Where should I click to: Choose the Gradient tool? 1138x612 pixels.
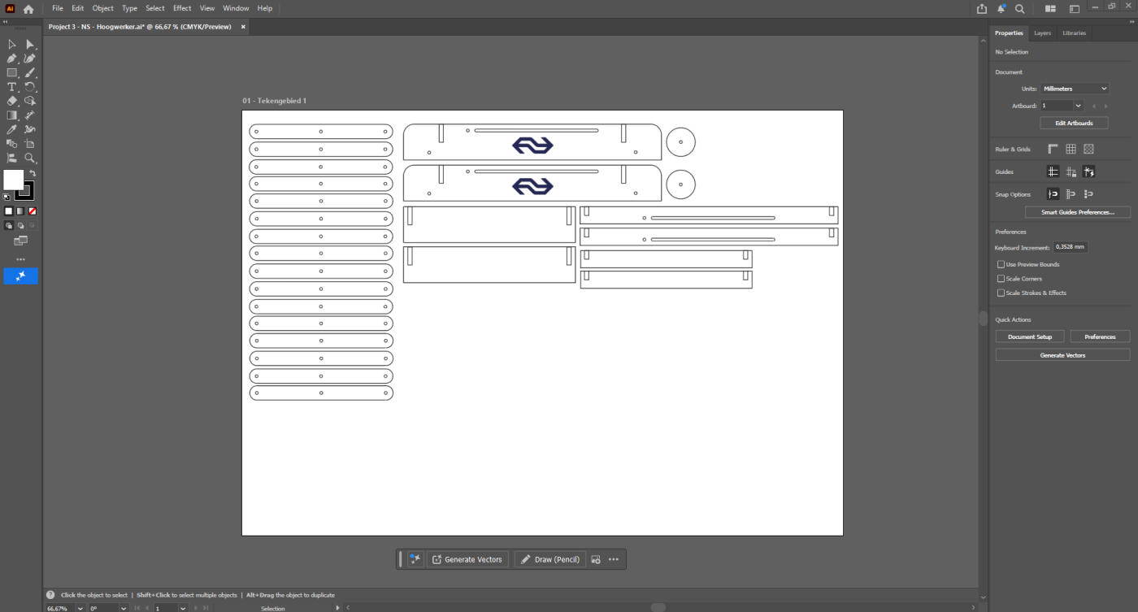[12, 115]
